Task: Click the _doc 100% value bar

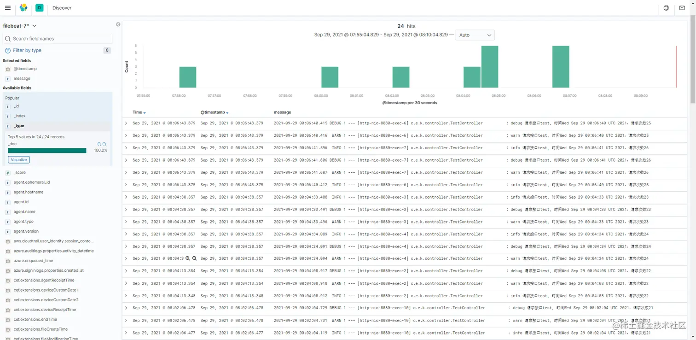Action: (47, 151)
